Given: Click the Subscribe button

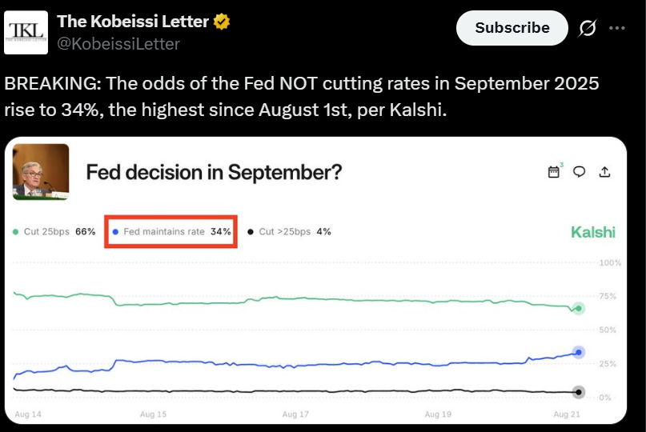Looking at the screenshot, I should pos(512,28).
